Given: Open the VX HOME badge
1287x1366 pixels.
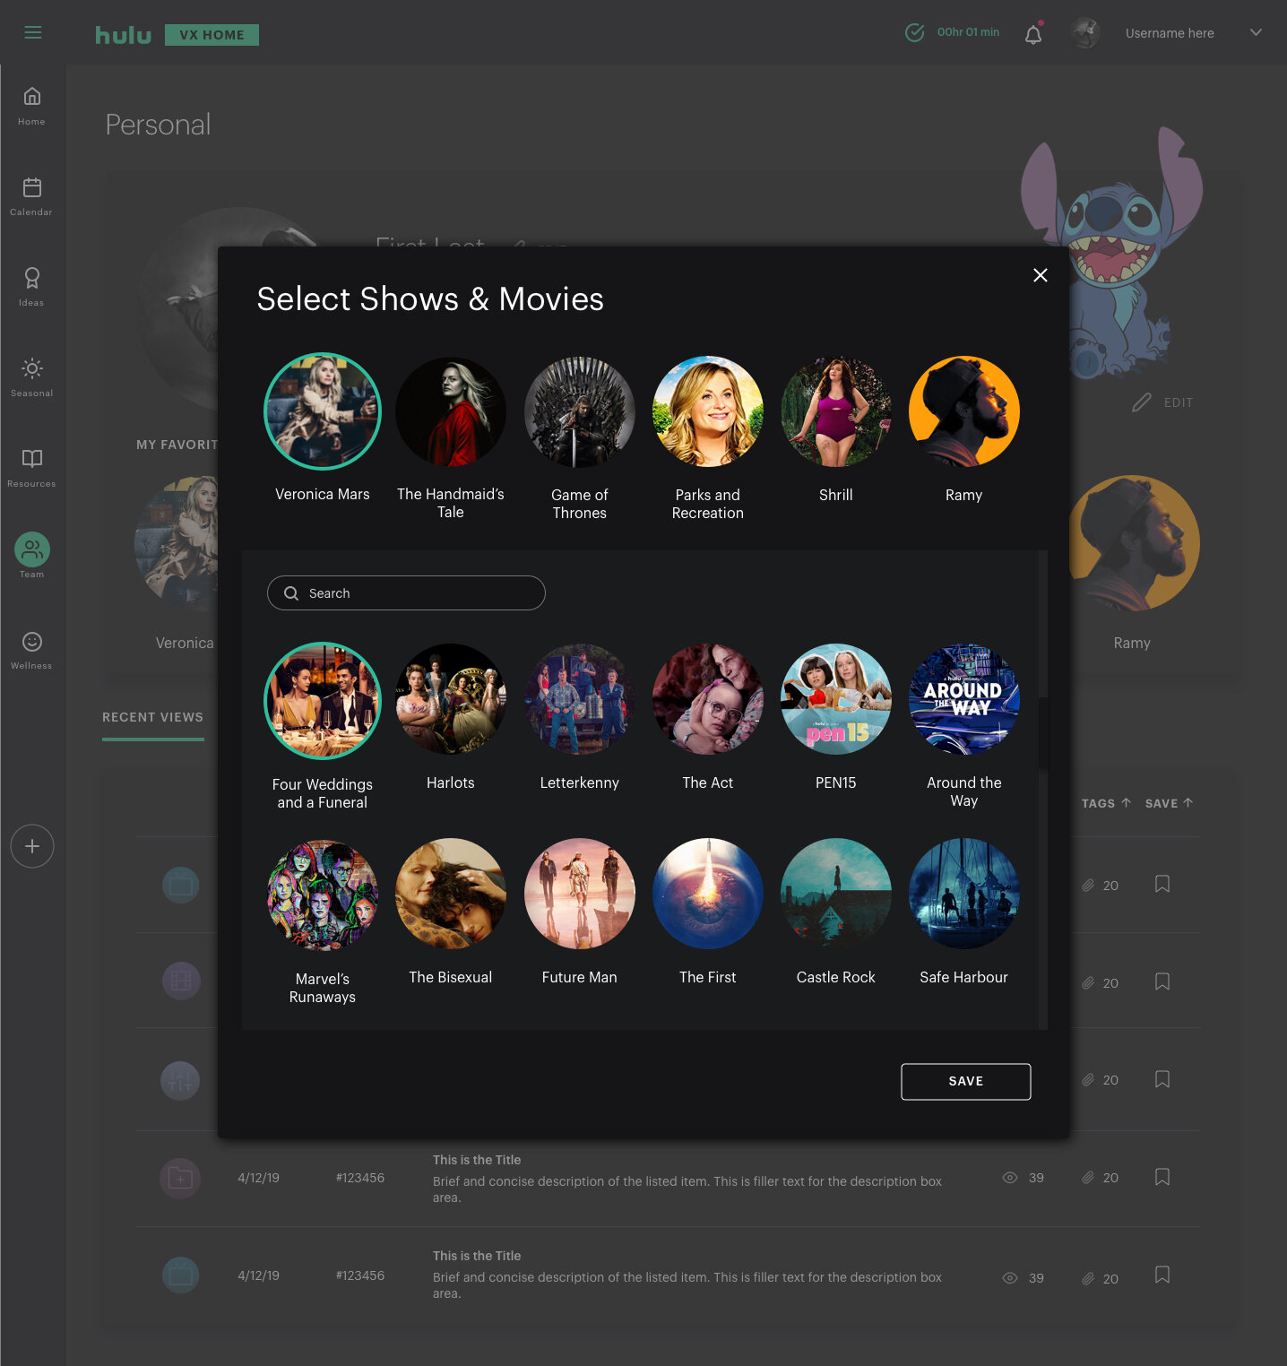Looking at the screenshot, I should click(212, 35).
